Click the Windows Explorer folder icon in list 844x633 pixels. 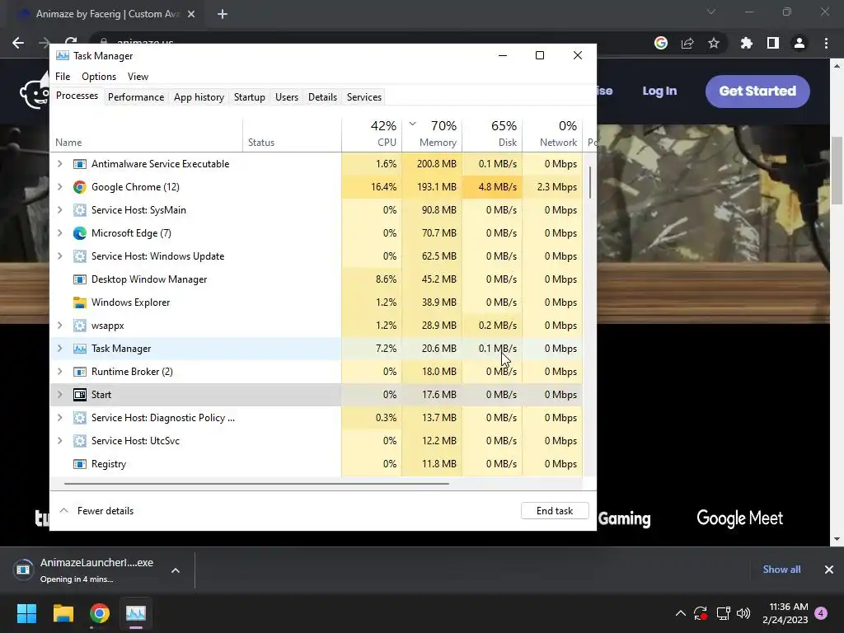click(x=80, y=302)
